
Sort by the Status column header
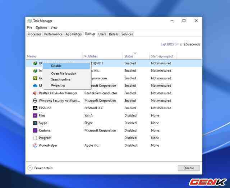tap(129, 56)
